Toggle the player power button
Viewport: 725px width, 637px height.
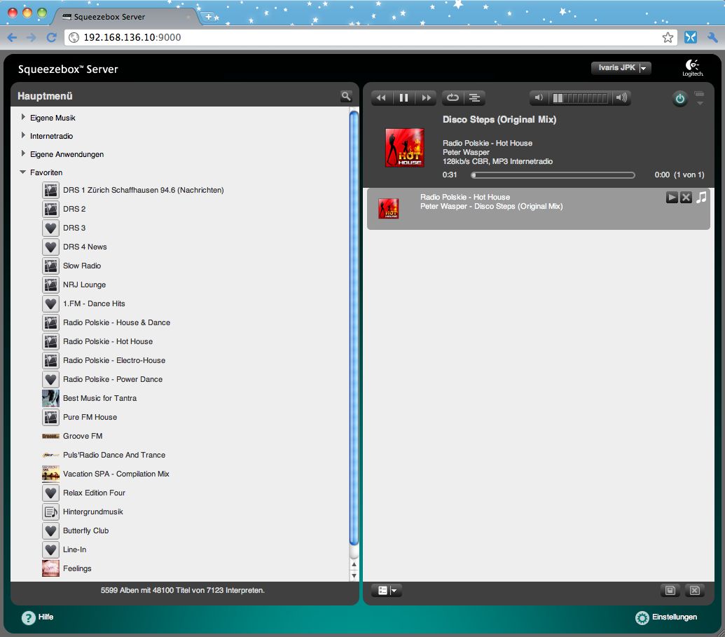[x=679, y=99]
